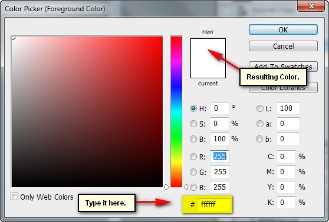Click the Lab a value field
Screen dimensions: 329x222
point(288,124)
